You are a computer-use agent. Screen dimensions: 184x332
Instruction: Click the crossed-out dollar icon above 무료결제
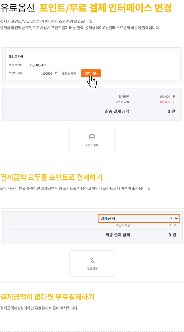click(92, 260)
